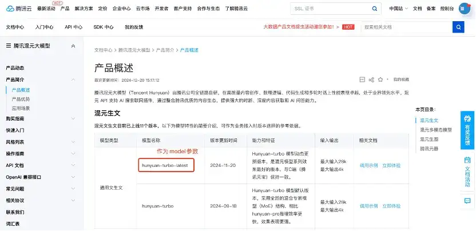Switch to the API 中心 tab
This screenshot has height=231, width=476.
tap(73, 27)
